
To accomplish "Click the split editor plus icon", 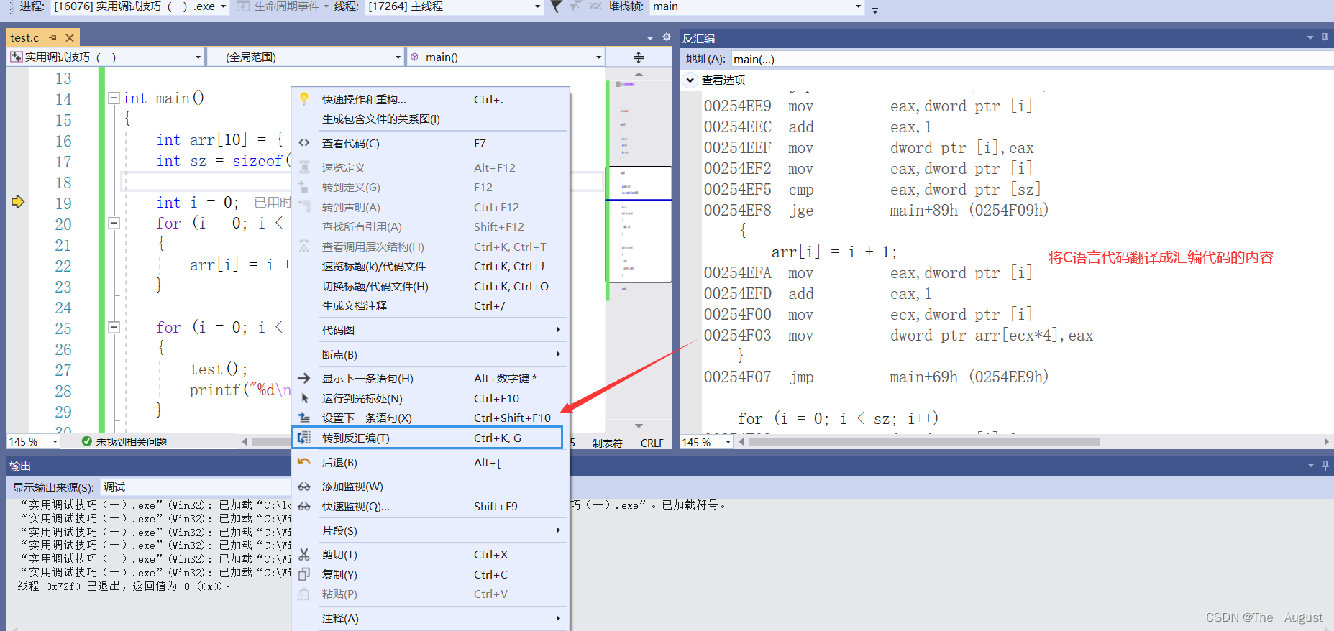I will 638,57.
